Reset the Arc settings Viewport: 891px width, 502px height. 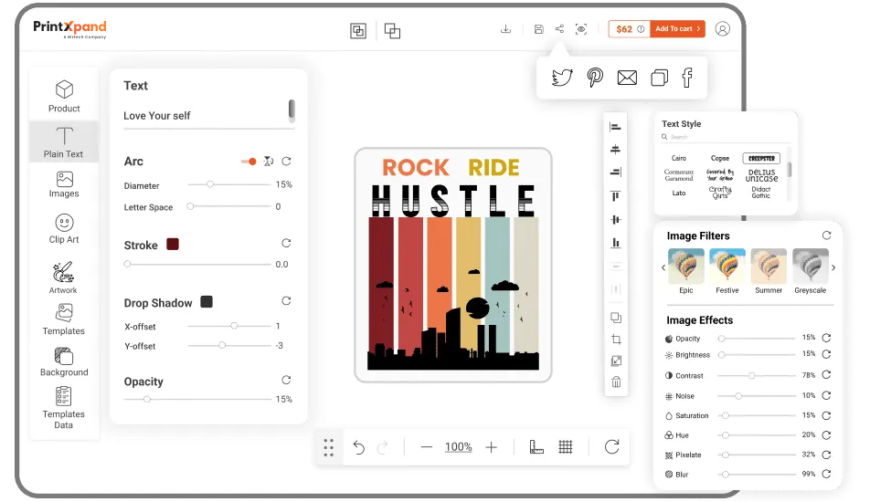point(286,161)
